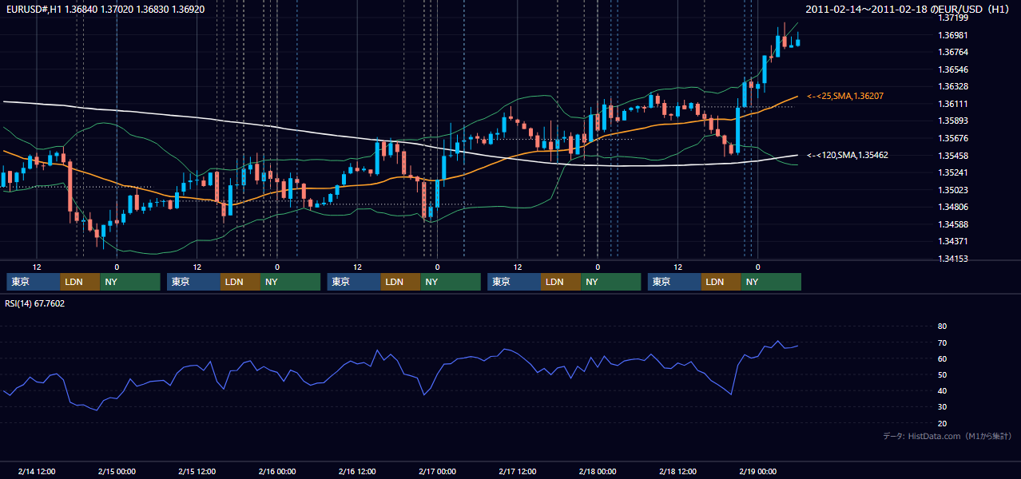Screen dimensions: 1021x479
Task: Click price axis value 1.35241
Action: pyautogui.click(x=952, y=172)
